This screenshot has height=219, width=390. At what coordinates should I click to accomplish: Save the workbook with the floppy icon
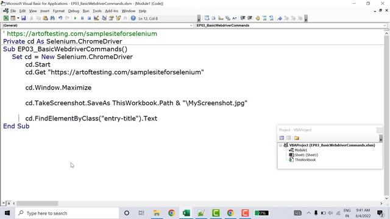coord(23,18)
